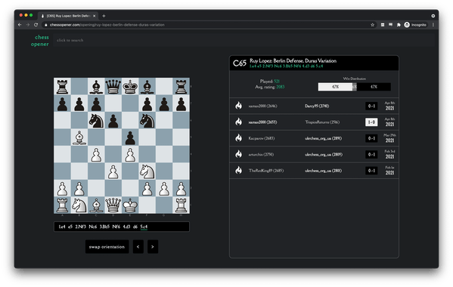
Task: Open player TropicoReturns
Action: coord(322,122)
